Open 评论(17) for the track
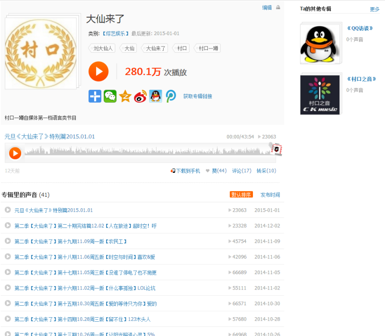This screenshot has height=336, width=385. coord(241,171)
